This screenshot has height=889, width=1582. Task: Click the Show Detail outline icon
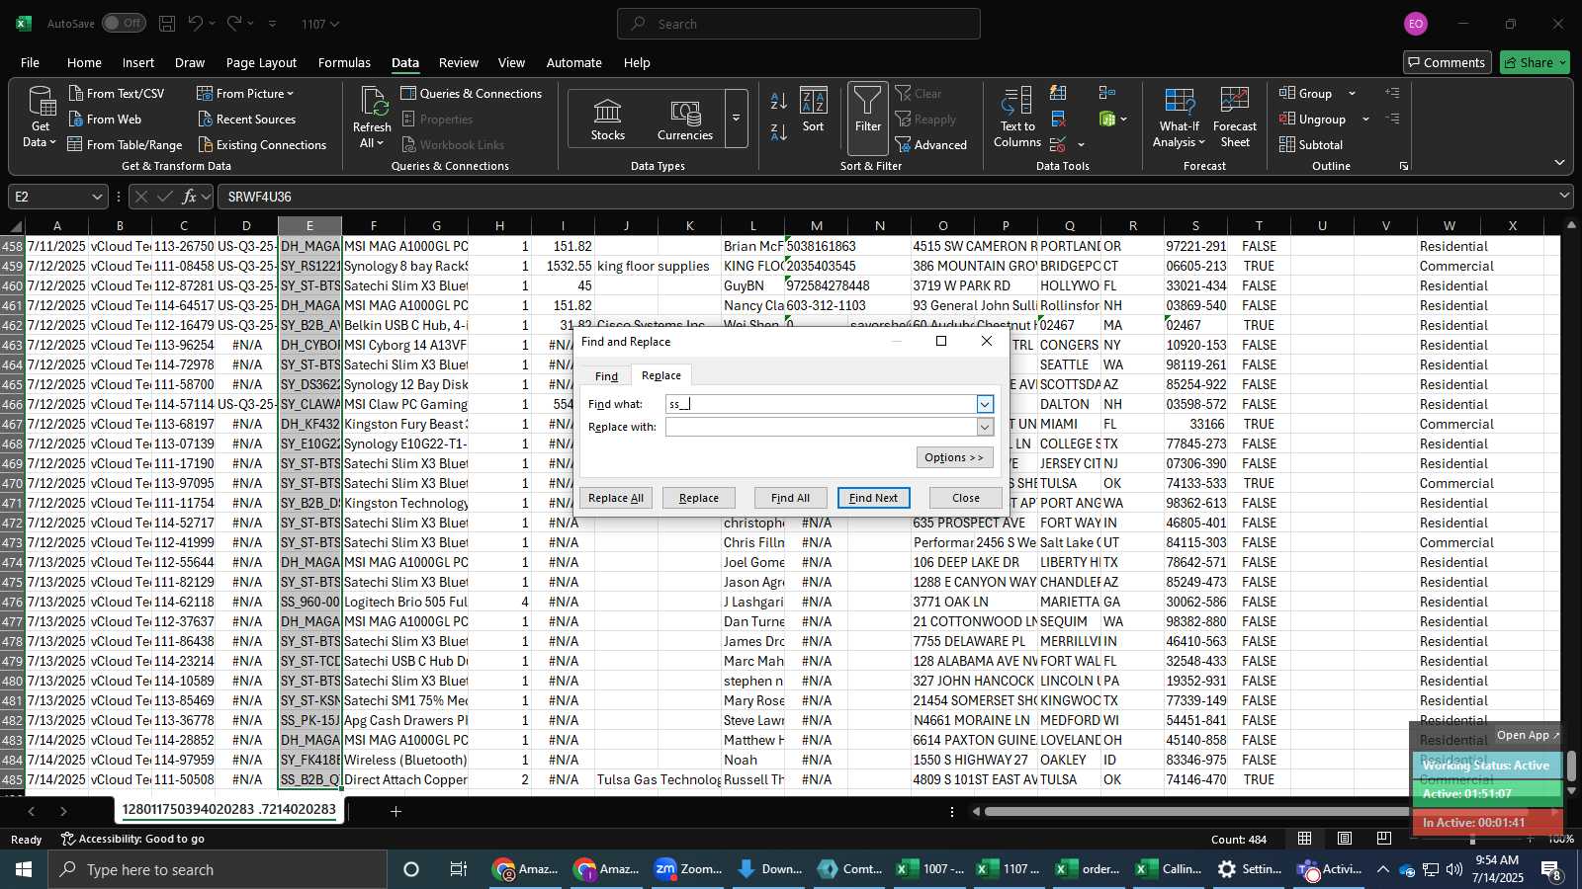[1392, 93]
